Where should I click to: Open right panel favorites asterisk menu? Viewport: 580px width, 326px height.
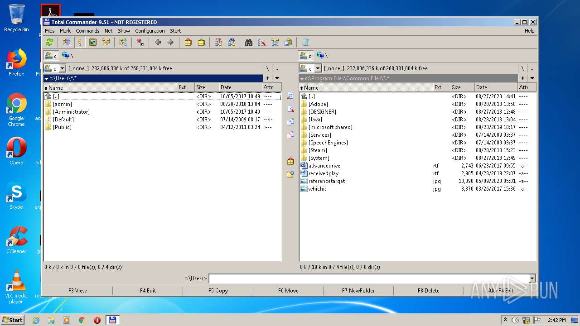coord(522,78)
